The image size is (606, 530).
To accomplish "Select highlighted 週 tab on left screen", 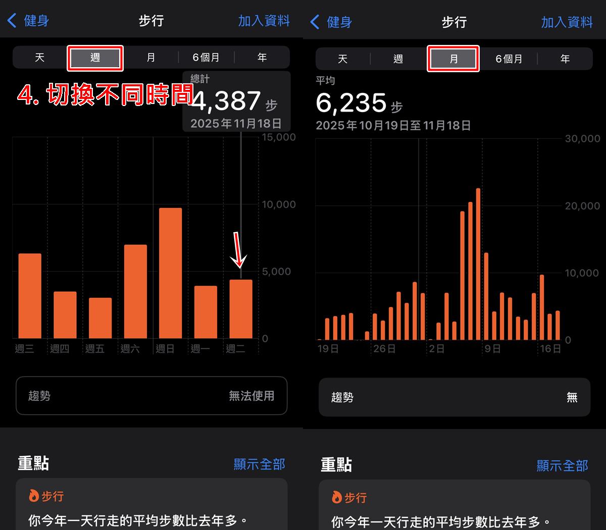I will pos(95,58).
